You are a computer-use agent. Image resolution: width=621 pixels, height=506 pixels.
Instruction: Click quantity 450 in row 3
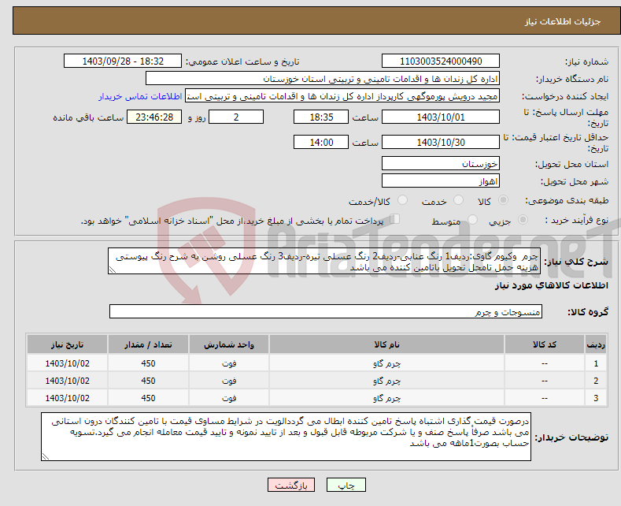click(148, 398)
